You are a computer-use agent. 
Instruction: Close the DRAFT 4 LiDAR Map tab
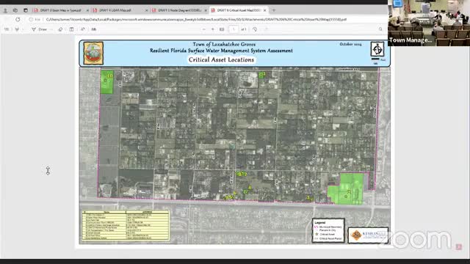pos(146,10)
